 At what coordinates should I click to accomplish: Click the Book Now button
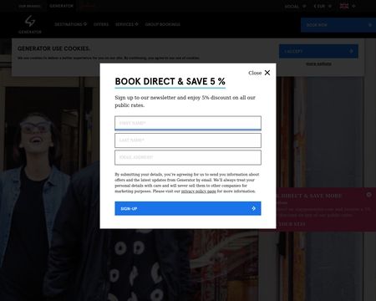[x=338, y=25]
